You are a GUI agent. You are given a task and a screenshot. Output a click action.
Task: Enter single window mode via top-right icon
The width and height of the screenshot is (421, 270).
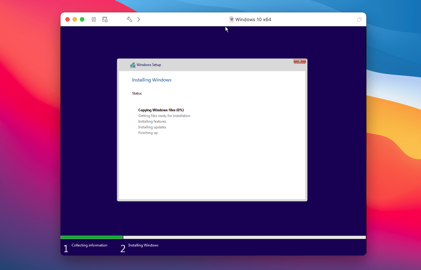tap(359, 19)
